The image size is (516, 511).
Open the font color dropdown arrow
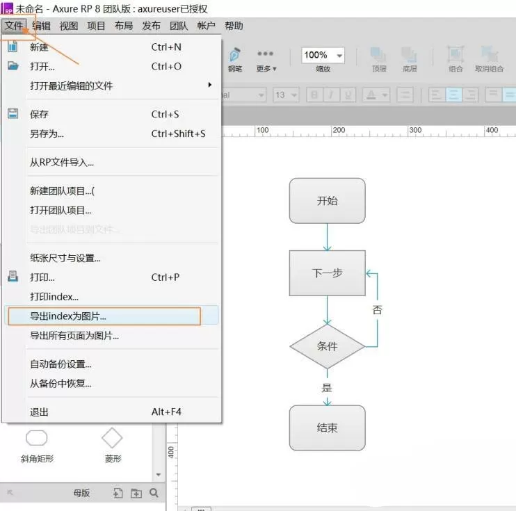pyautogui.click(x=385, y=95)
